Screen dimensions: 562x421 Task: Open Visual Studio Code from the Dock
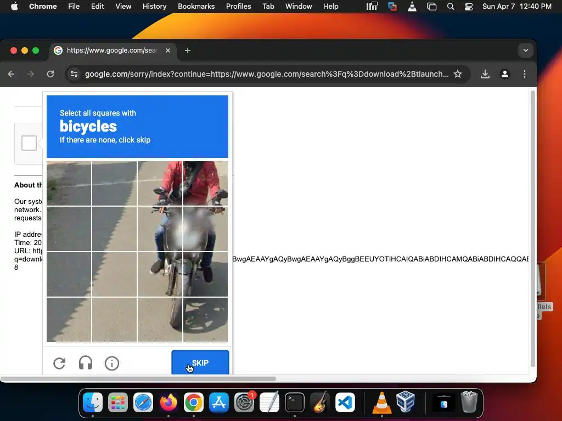coord(345,402)
